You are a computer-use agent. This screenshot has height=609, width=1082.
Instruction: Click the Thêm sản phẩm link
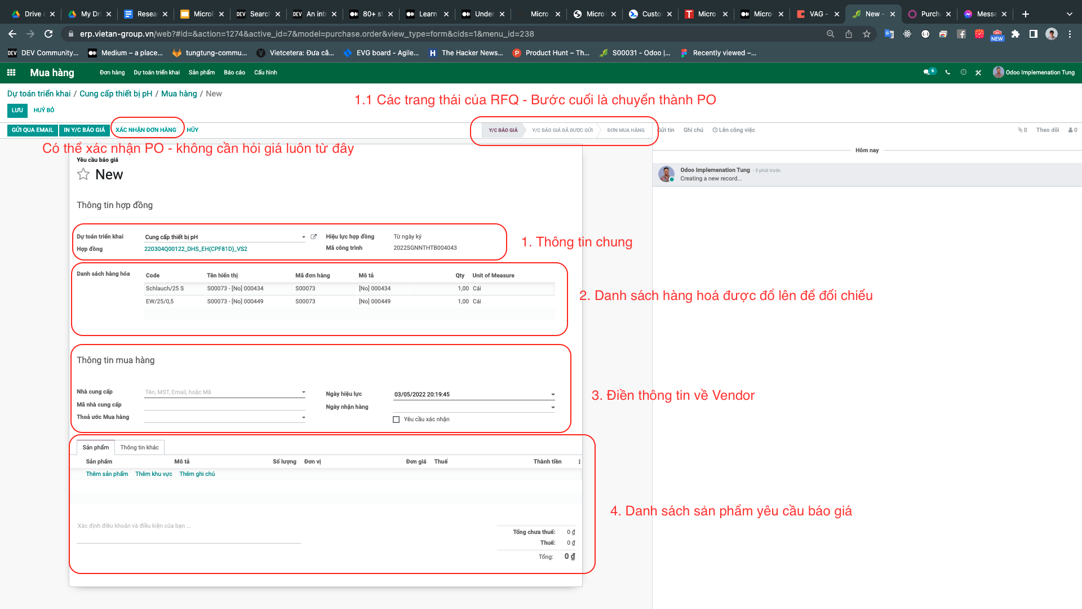pos(107,474)
